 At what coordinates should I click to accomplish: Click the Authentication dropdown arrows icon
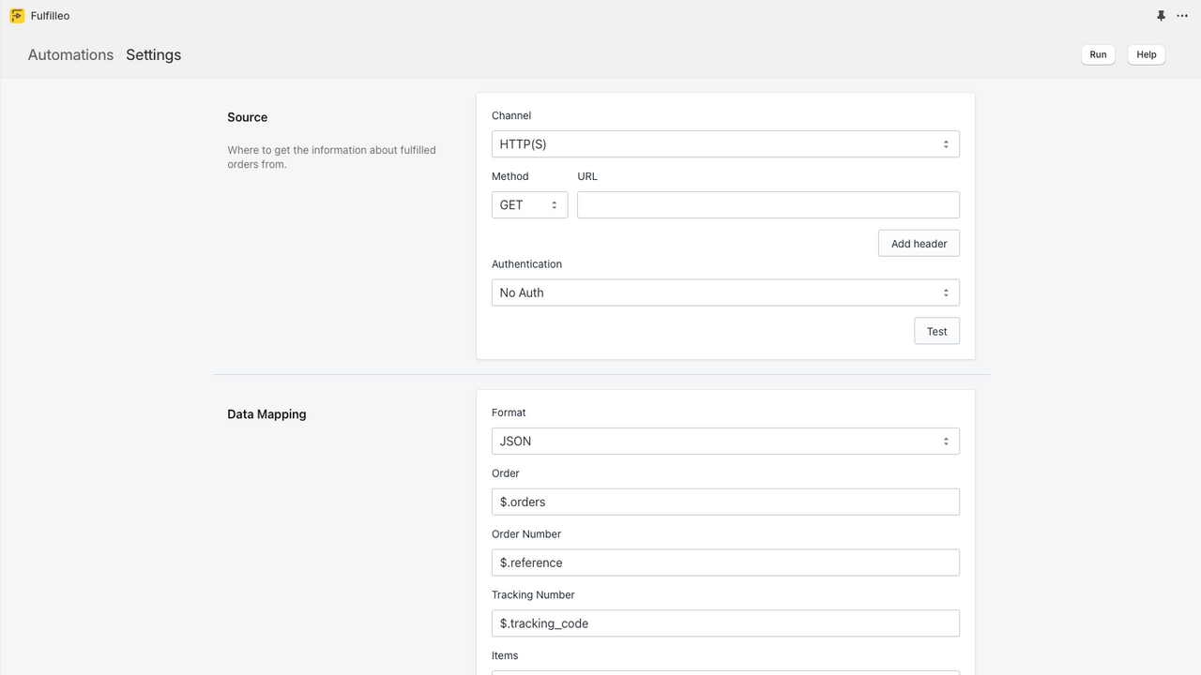946,292
